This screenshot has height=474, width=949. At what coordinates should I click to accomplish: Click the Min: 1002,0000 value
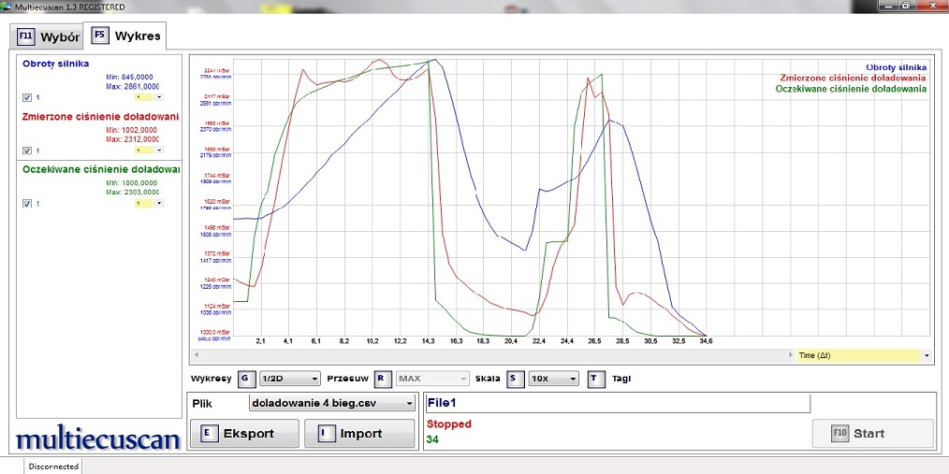131,130
